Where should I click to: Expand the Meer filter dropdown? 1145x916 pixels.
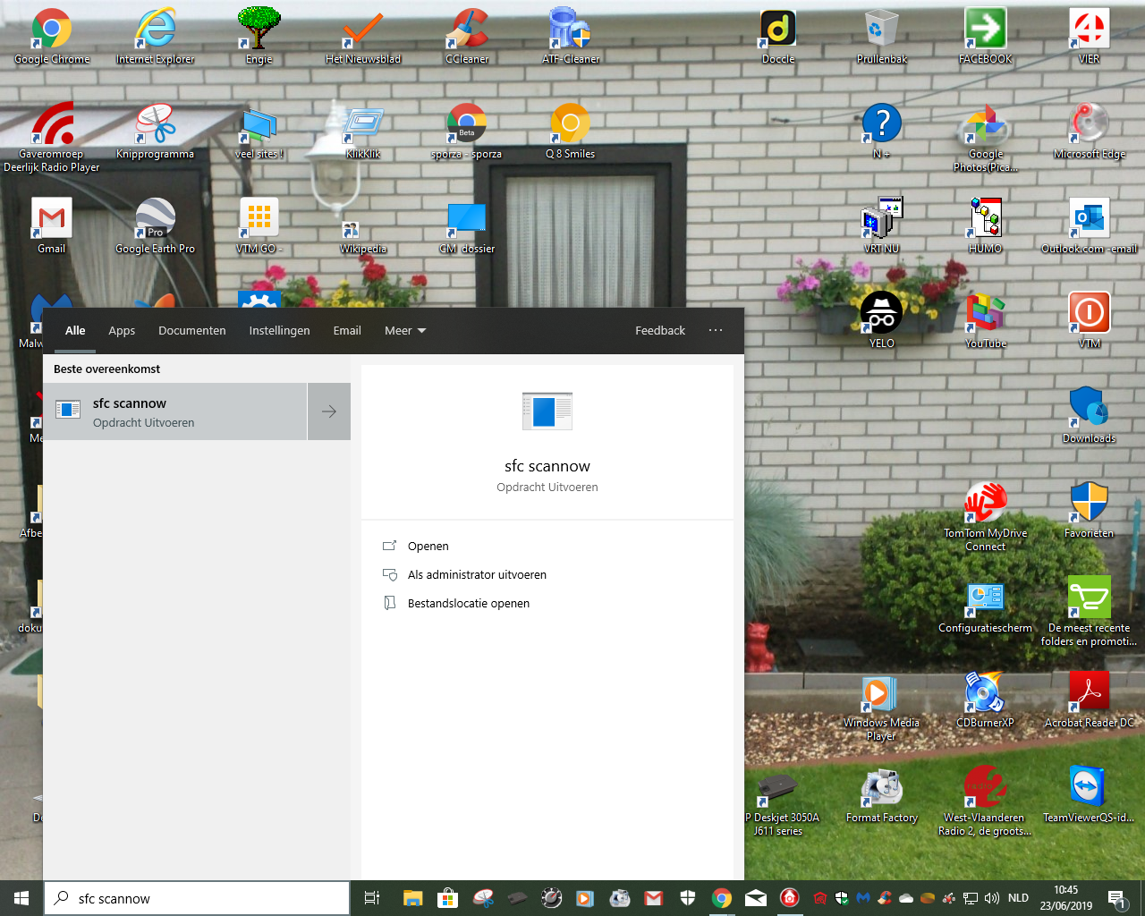[405, 331]
